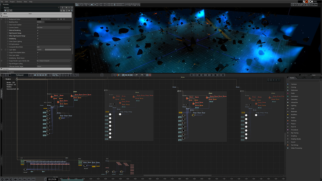Toggle Deferred Rendering checkbox
The width and height of the screenshot is (322, 181).
point(38,30)
